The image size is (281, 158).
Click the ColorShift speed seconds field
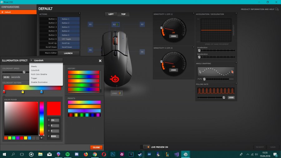pos(6,77)
